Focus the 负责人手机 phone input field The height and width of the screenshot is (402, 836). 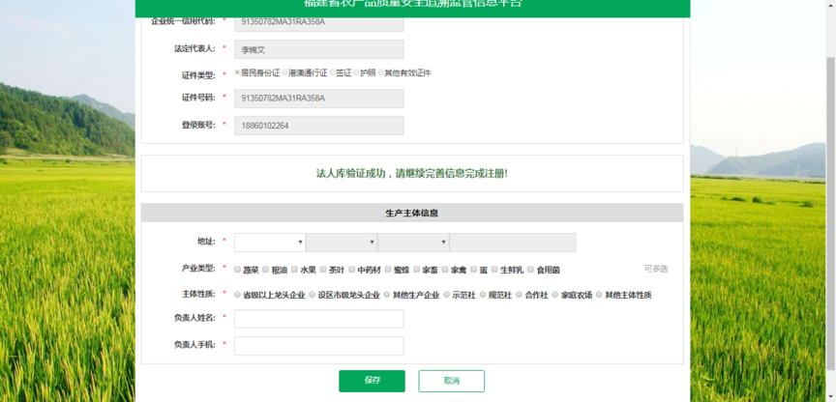(x=318, y=345)
